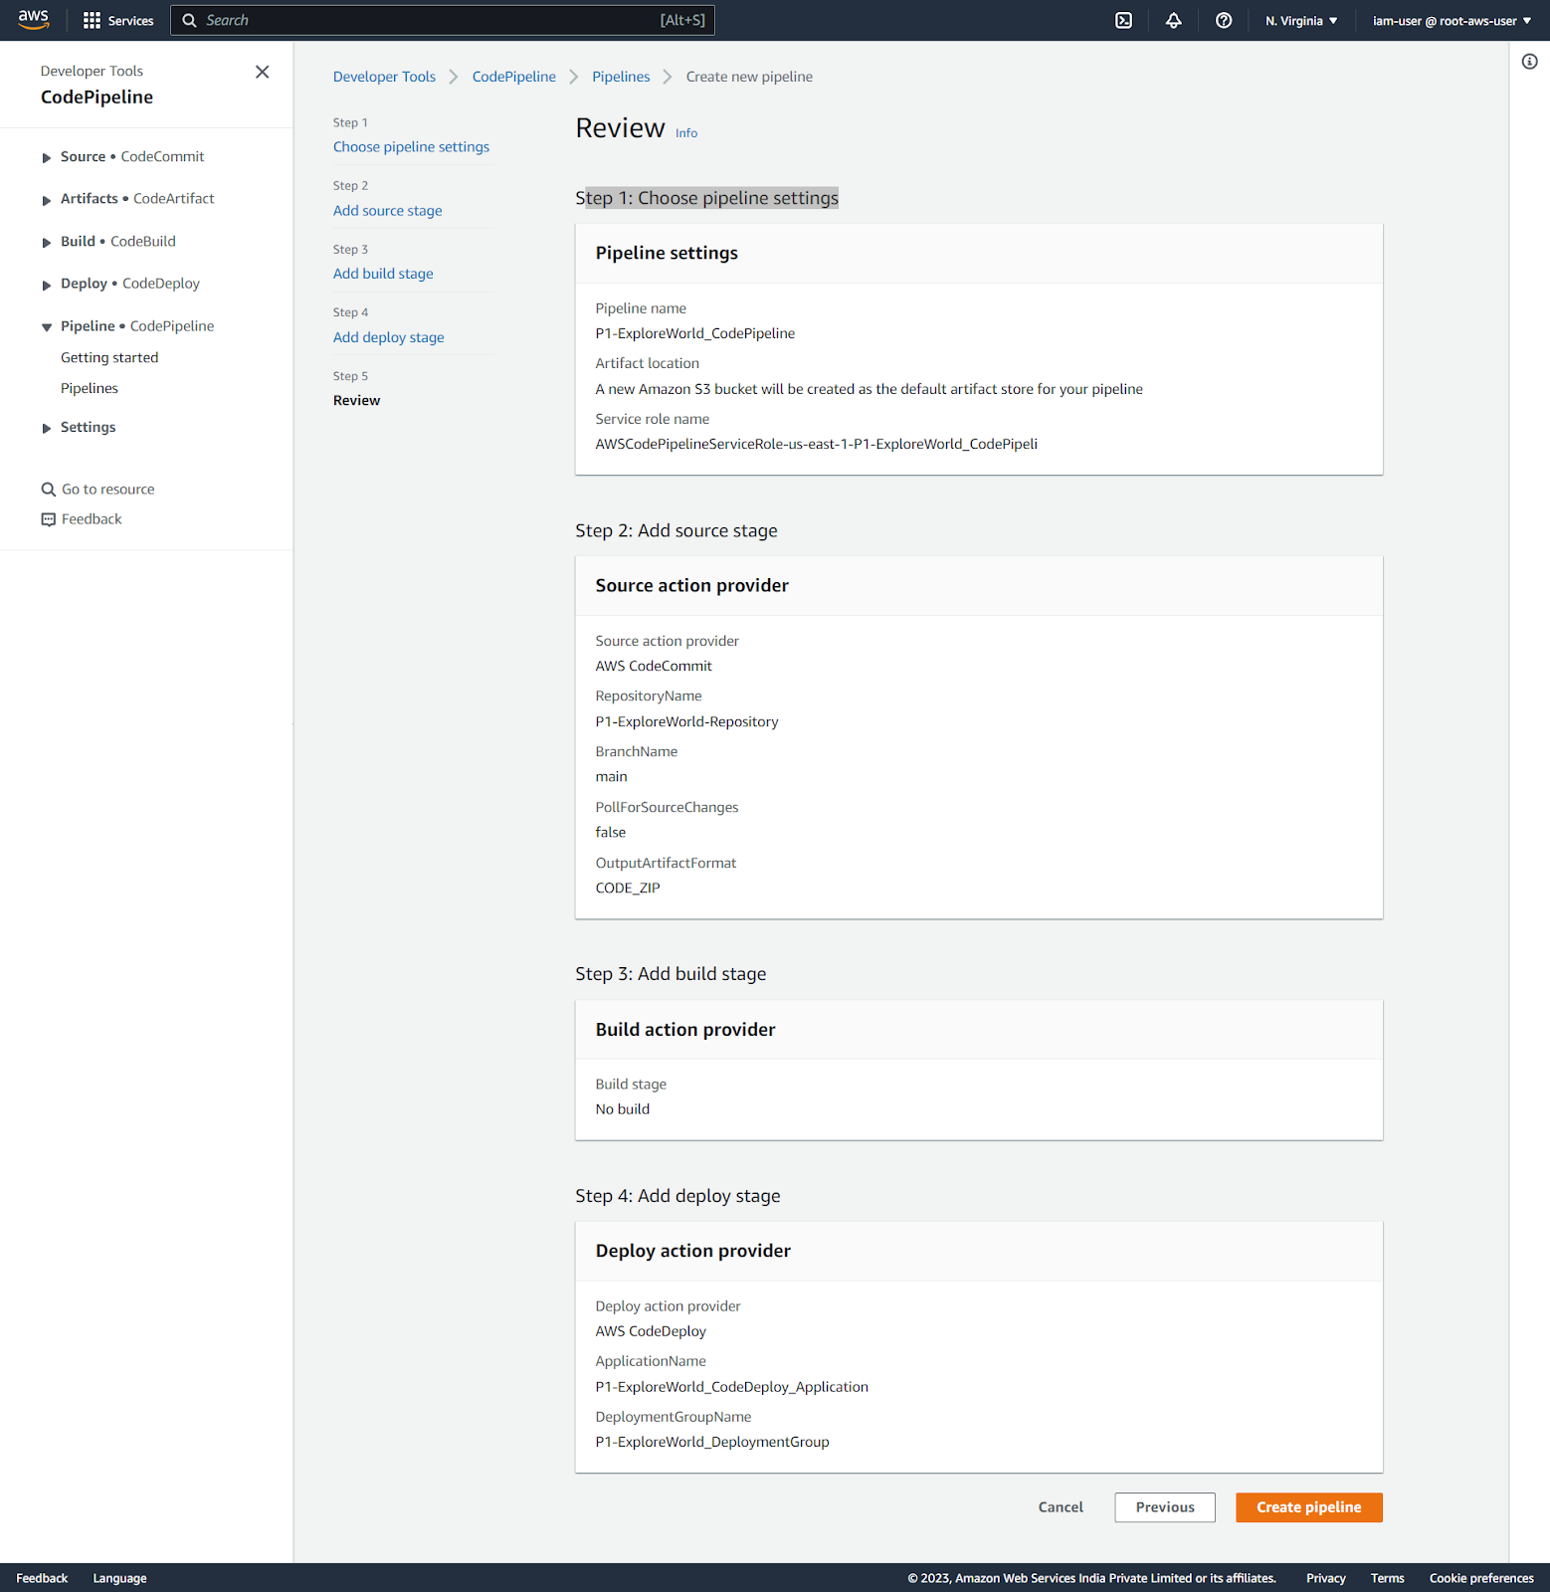
Task: Open the N. Virginia region dropdown
Action: [x=1301, y=20]
